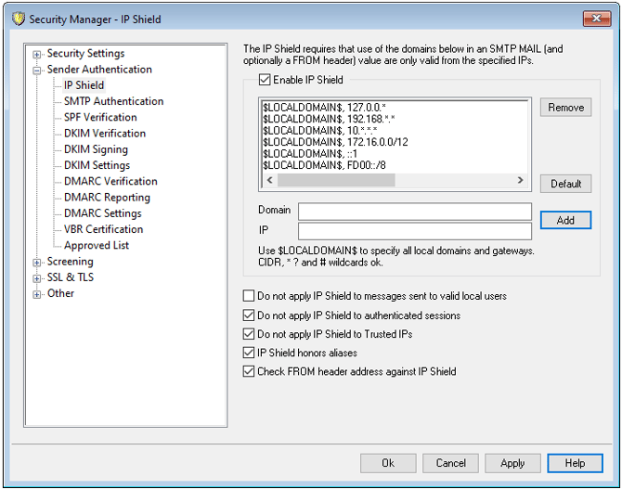Enable Do not apply to valid local users
This screenshot has height=489, width=622.
click(x=249, y=297)
